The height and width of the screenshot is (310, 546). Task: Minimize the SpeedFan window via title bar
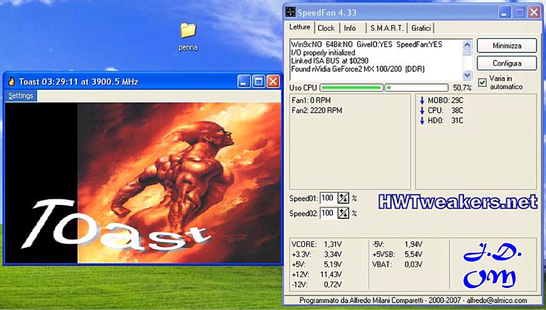504,13
